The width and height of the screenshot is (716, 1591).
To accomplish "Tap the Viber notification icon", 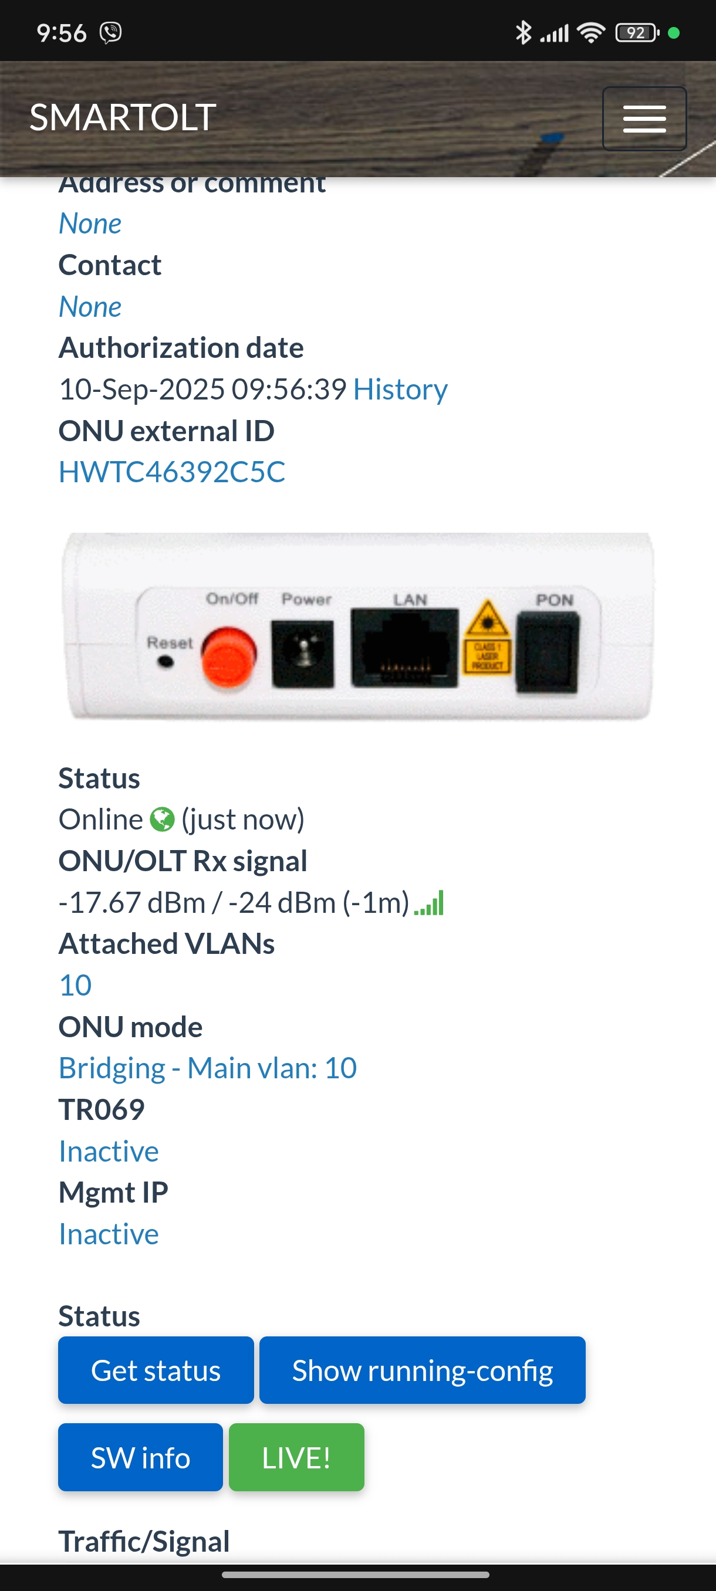I will 111,33.
